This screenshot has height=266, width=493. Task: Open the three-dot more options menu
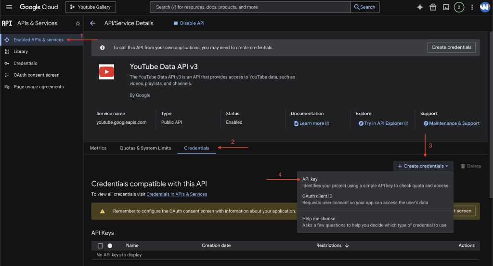click(x=472, y=7)
